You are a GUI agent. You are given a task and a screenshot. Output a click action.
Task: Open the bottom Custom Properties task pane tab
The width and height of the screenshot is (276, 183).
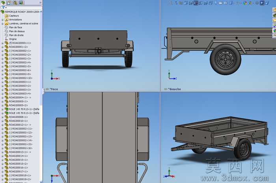[x=274, y=36]
